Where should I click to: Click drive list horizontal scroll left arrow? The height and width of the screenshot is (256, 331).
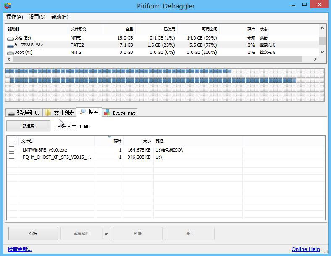9,59
